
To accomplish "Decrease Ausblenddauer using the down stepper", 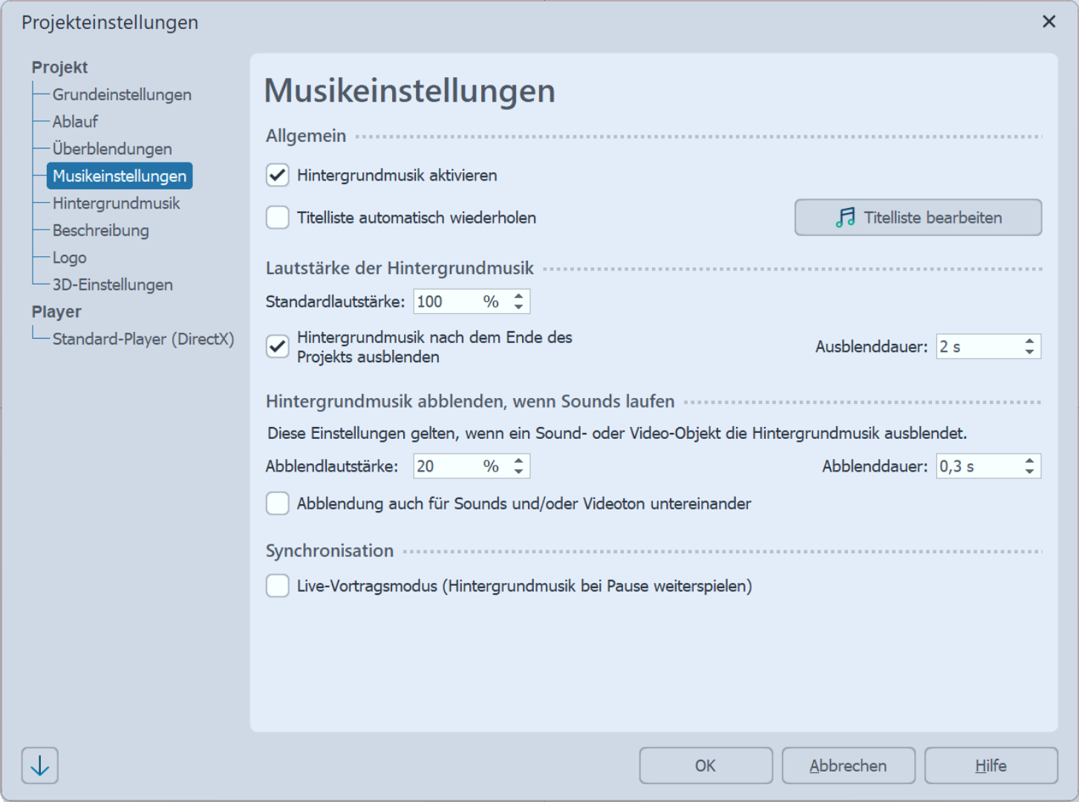I will 1029,351.
